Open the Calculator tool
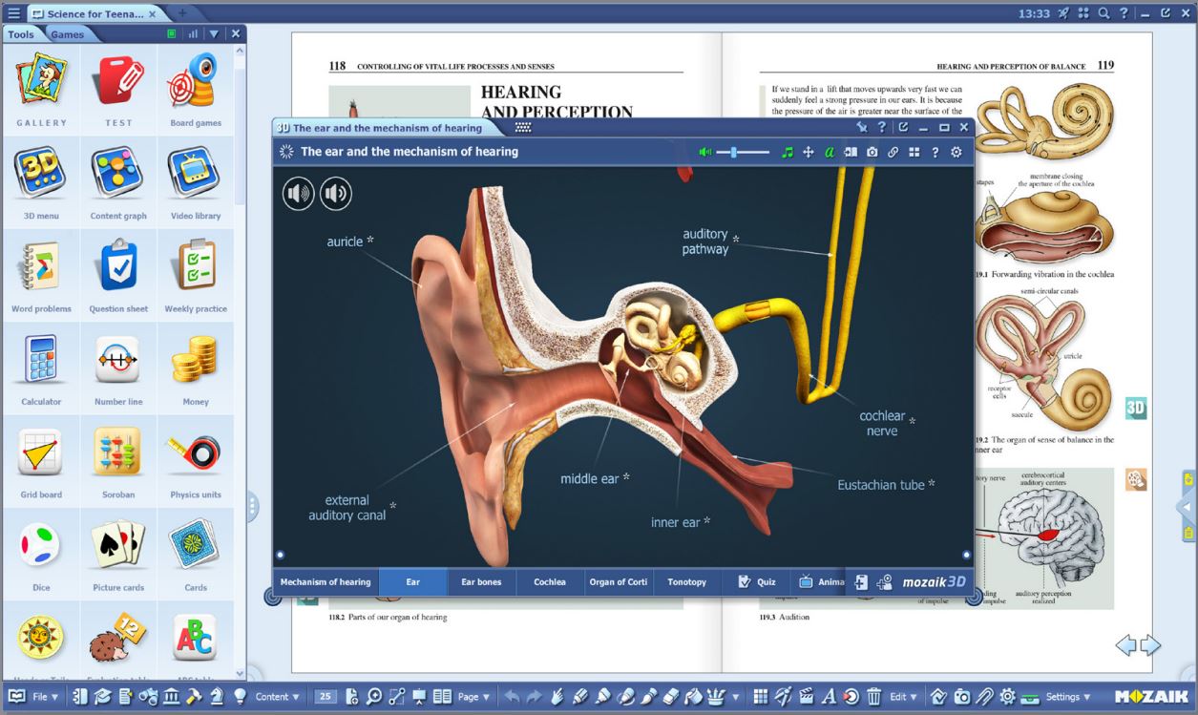The image size is (1198, 715). tap(41, 368)
